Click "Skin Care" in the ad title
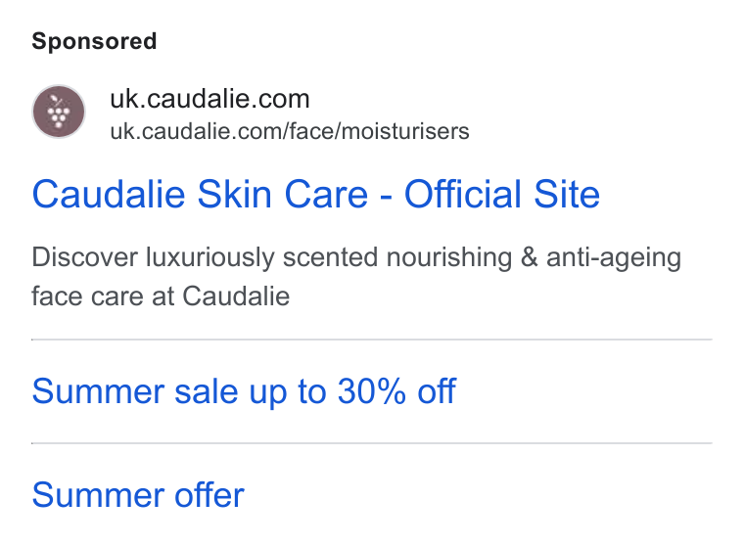Screen dimensions: 744x546 tap(282, 194)
